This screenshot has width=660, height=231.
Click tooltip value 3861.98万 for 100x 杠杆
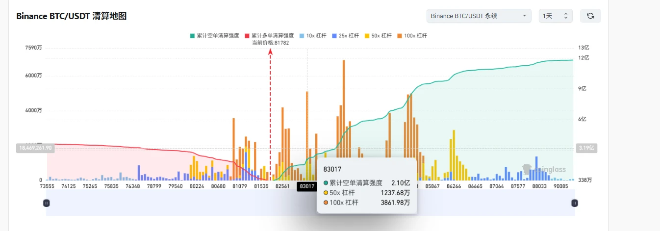(395, 202)
